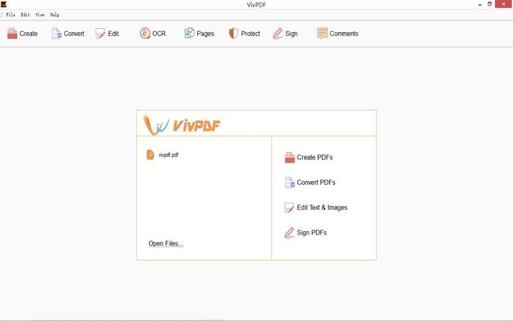Click the Comments toolbar icon
The image size is (513, 321).
(323, 33)
